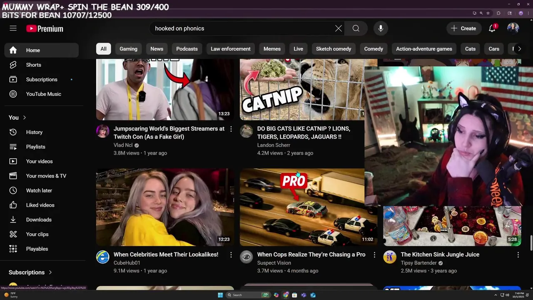Screen dimensions: 533x300
Task: Open the Cops Chasing a Pro thumbnail
Action: click(309, 207)
